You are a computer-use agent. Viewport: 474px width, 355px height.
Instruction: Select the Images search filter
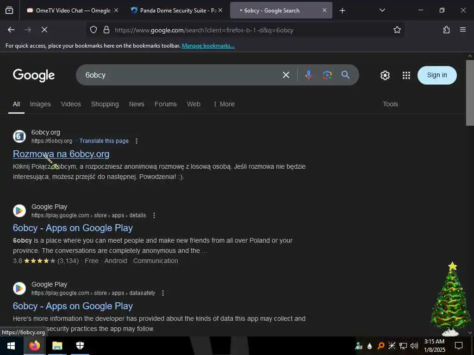coord(40,104)
